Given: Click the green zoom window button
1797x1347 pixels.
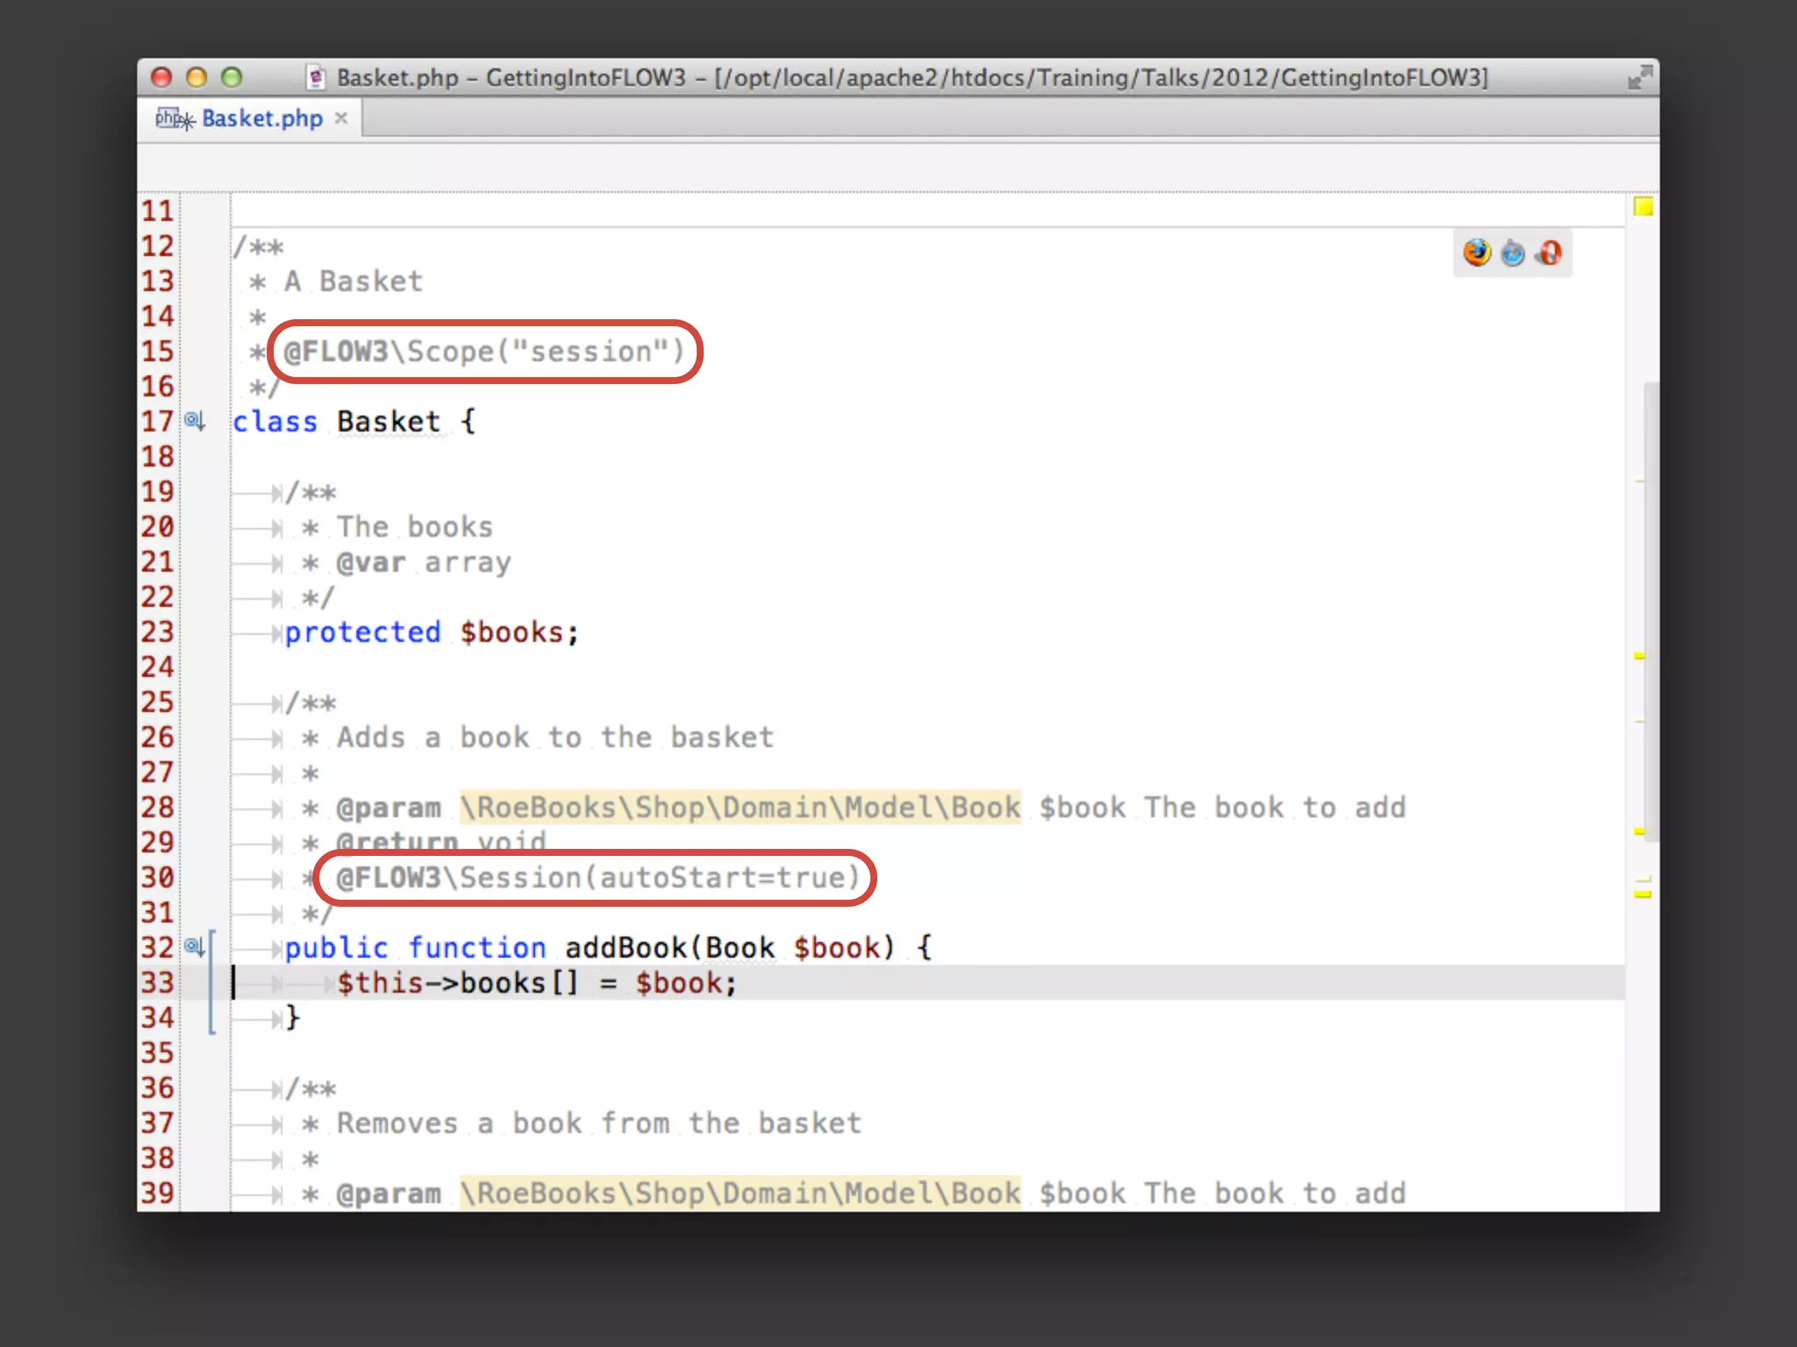Looking at the screenshot, I should click(x=232, y=77).
